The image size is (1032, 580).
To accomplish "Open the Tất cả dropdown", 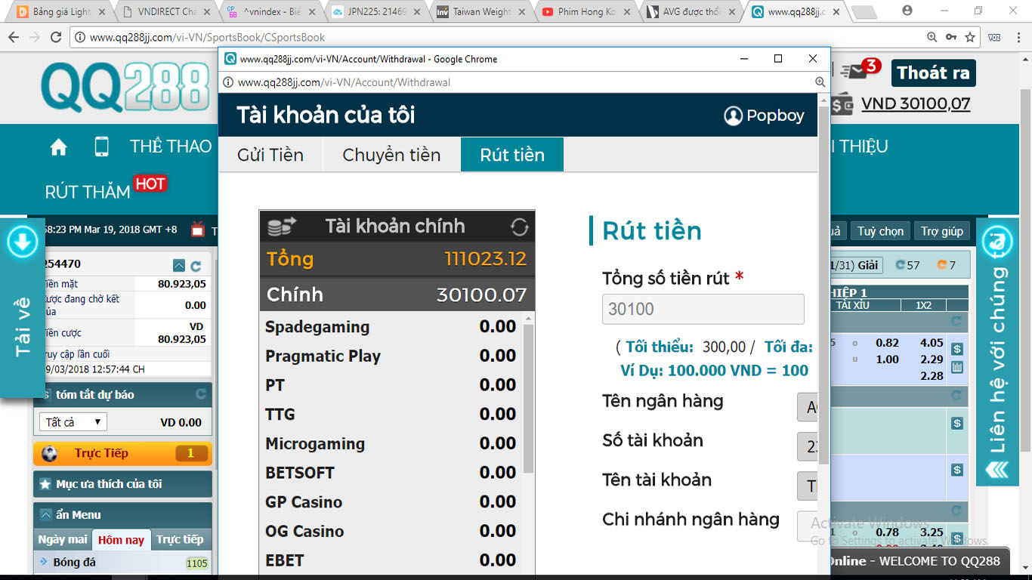I will pyautogui.click(x=72, y=421).
